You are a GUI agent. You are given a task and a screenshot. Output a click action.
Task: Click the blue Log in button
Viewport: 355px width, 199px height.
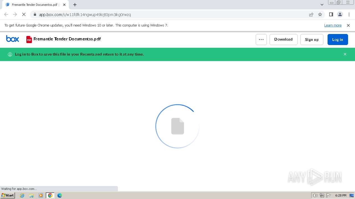click(338, 40)
